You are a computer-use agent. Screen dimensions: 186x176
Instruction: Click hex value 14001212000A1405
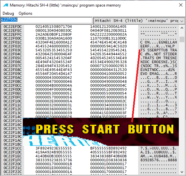[108, 26]
